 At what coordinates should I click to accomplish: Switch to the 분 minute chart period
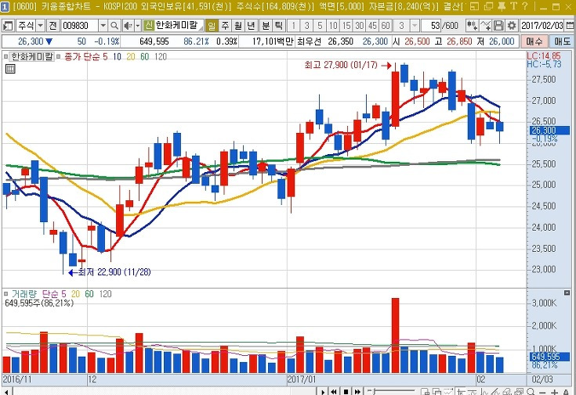(265, 26)
